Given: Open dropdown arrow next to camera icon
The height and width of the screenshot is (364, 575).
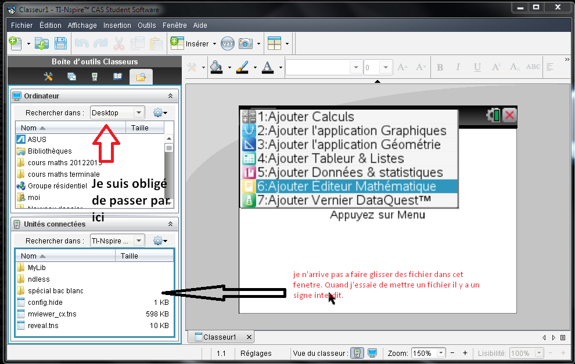Looking at the screenshot, I should pos(258,44).
